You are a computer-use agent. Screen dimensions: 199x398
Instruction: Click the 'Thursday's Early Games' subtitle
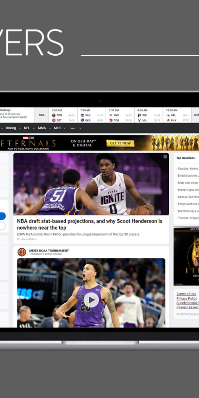pyautogui.click(x=45, y=254)
